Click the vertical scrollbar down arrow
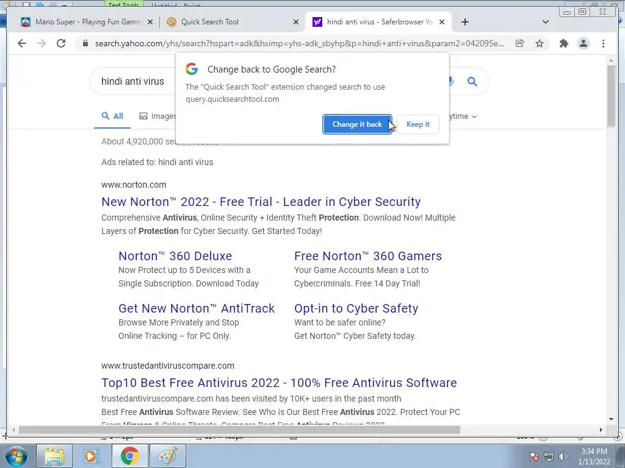The width and height of the screenshot is (625, 468). [x=611, y=419]
